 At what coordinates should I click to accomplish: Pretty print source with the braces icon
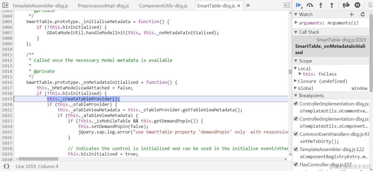[x=7, y=166]
